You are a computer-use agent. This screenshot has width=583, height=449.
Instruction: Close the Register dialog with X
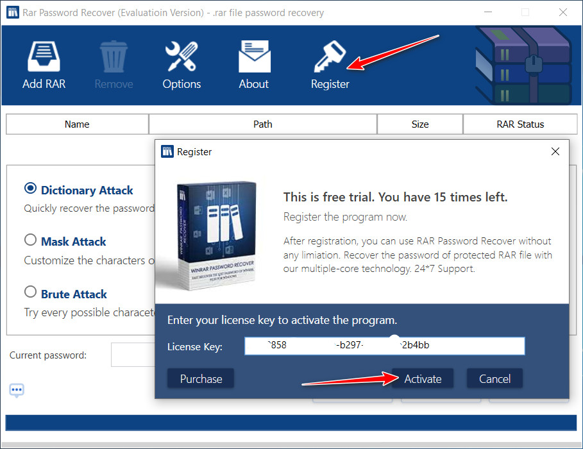tap(555, 151)
